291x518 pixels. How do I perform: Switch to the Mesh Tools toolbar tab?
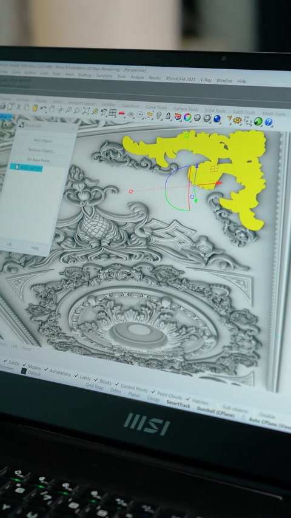click(274, 114)
